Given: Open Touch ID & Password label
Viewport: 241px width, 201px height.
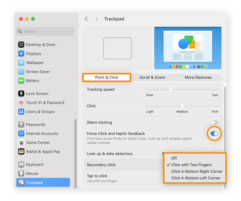Looking at the screenshot, I should 45,102.
